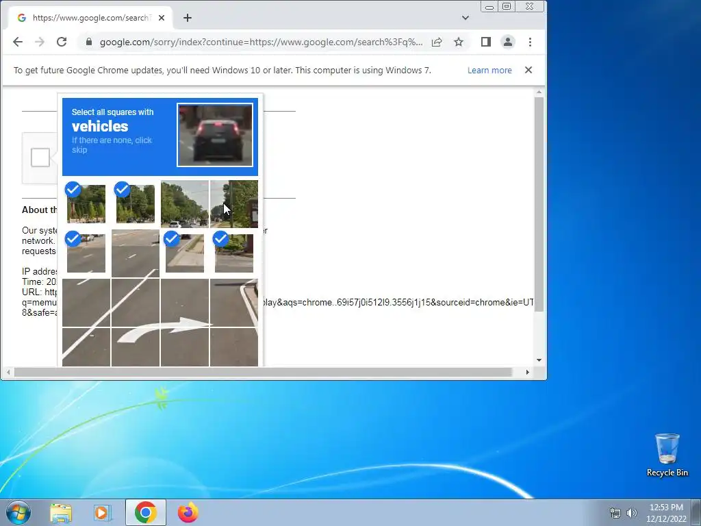This screenshot has height=526, width=701.
Task: Select the third-row tile showing the curb
Action: point(234,303)
